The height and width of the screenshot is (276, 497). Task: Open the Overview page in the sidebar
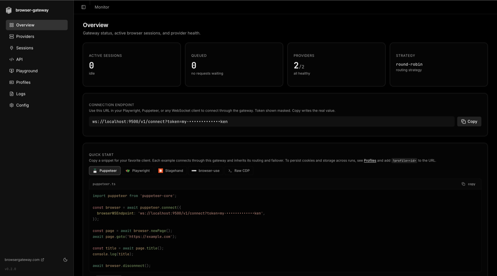tap(37, 25)
